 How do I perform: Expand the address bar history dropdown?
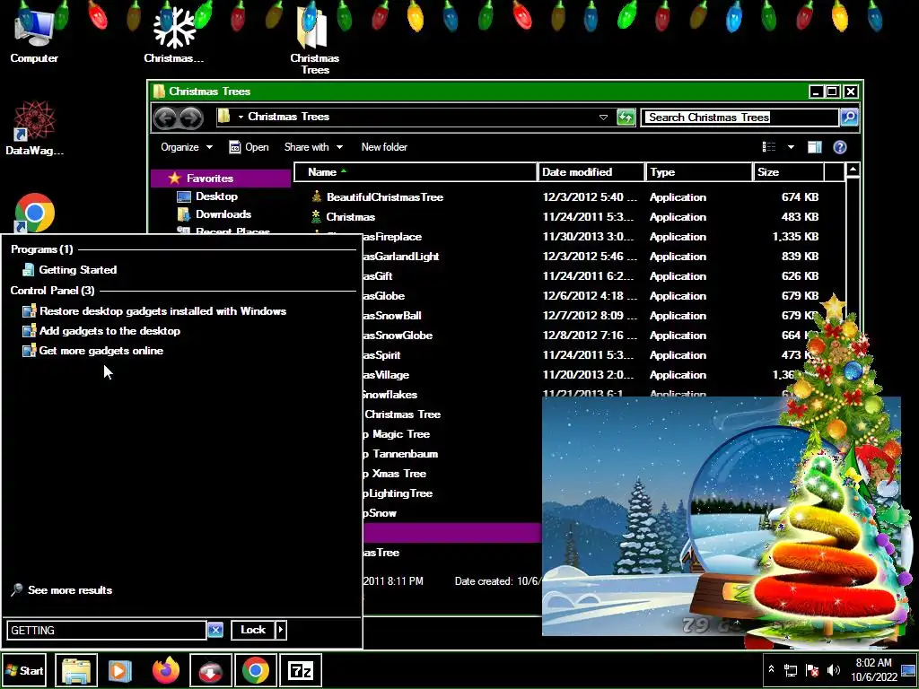point(603,118)
